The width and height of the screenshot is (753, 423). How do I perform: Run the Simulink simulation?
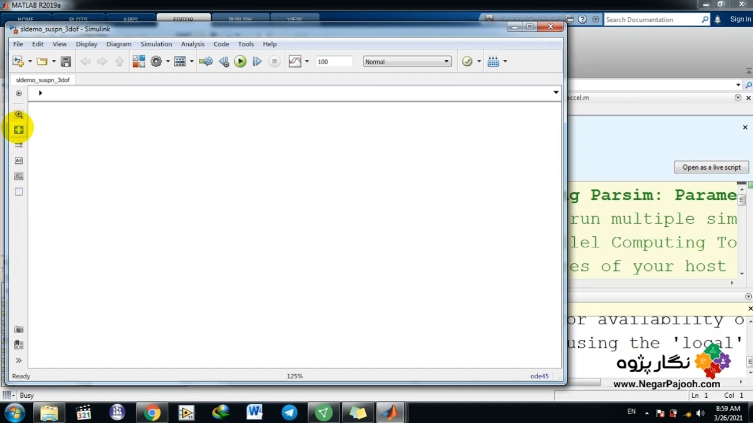tap(240, 62)
